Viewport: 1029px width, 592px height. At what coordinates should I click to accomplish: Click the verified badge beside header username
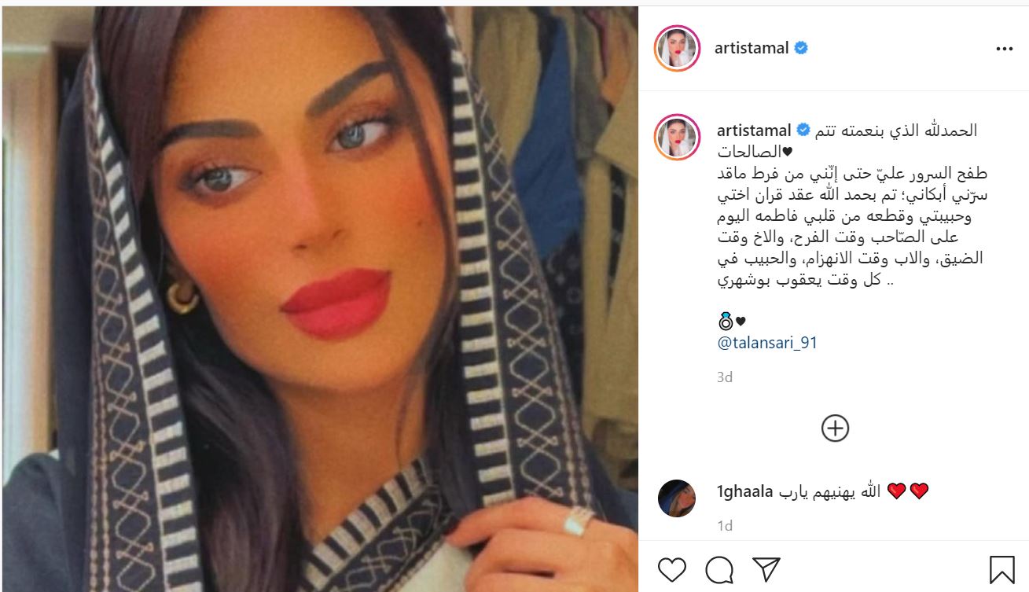801,49
